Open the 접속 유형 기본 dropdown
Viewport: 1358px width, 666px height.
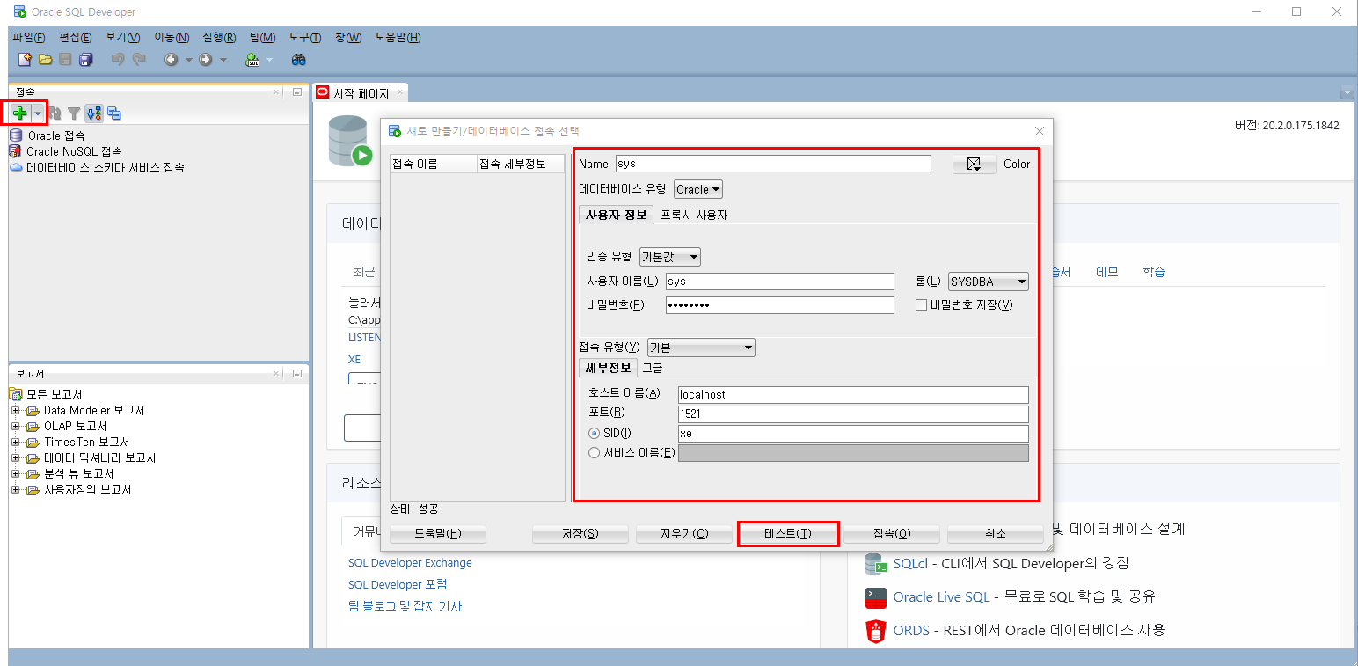[701, 348]
